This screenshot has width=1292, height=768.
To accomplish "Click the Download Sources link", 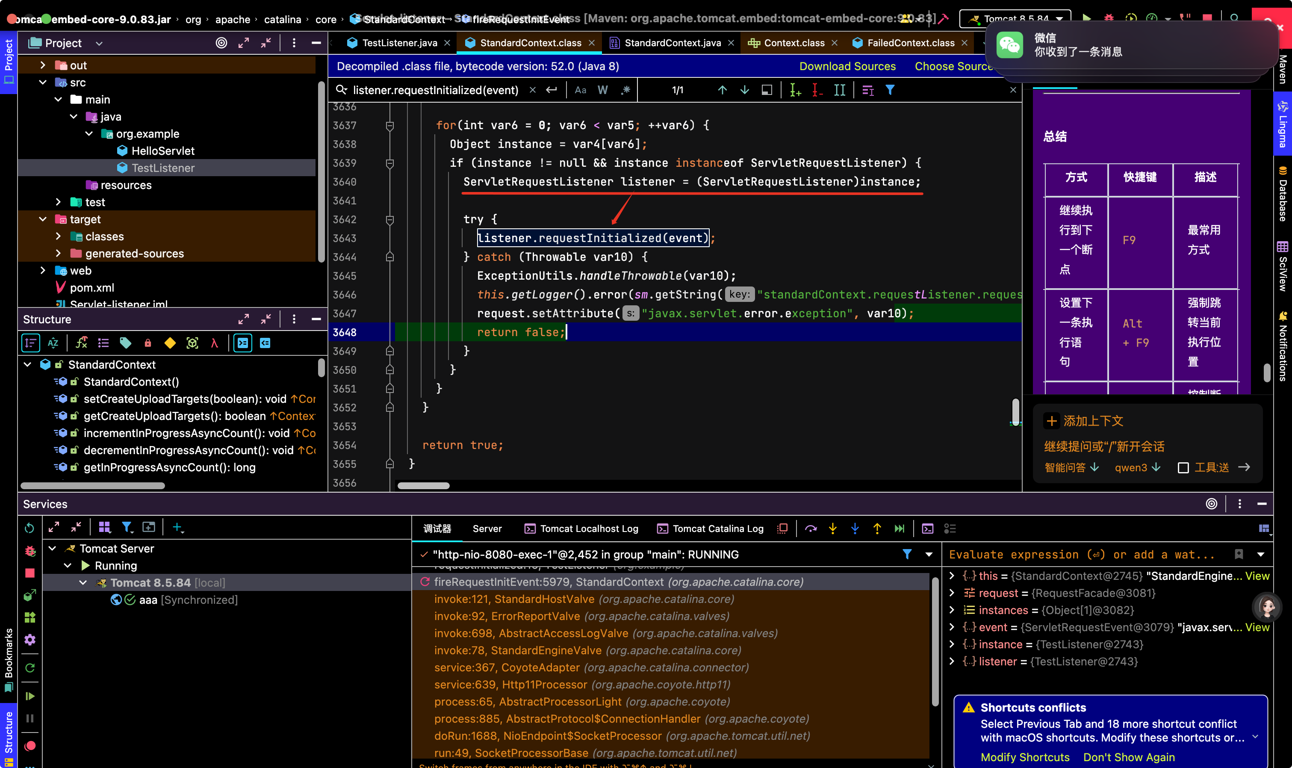I will click(x=847, y=66).
